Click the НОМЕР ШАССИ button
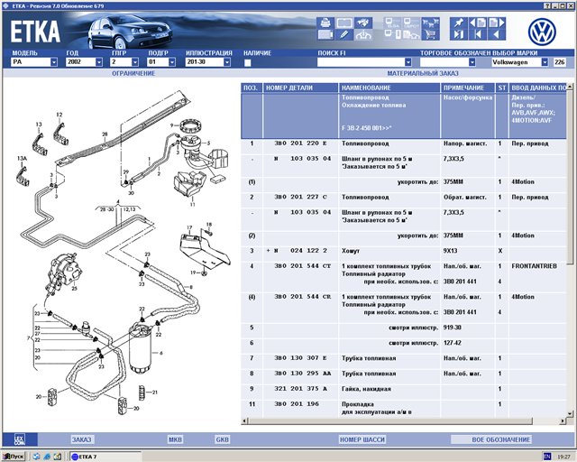577x462 pixels. click(362, 439)
